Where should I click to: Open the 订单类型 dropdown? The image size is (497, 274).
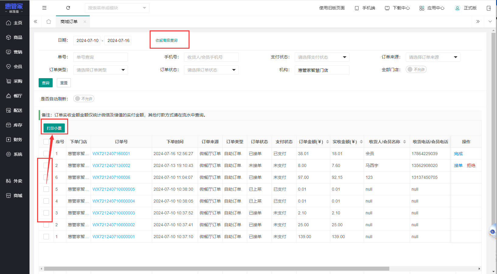[x=100, y=70]
